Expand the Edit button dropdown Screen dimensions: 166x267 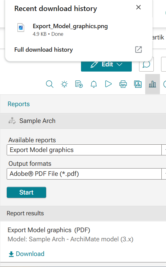120,65
